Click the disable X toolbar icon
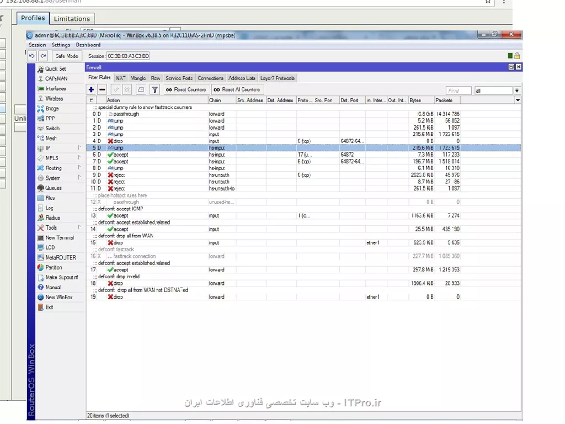 127,90
